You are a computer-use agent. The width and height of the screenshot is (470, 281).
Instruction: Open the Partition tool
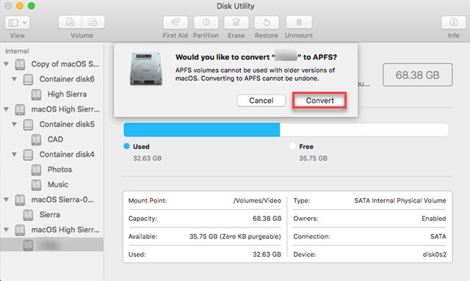click(x=206, y=23)
